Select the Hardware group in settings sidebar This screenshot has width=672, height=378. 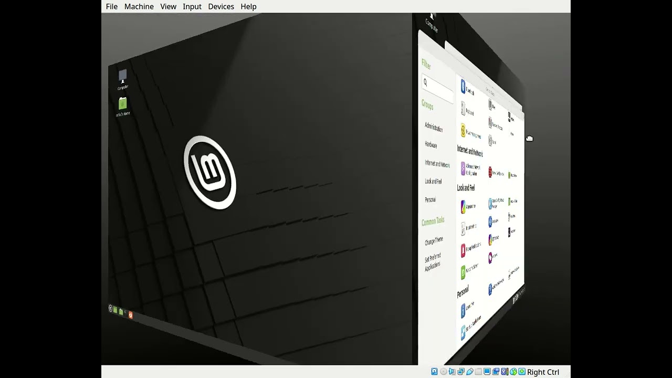pos(431,144)
